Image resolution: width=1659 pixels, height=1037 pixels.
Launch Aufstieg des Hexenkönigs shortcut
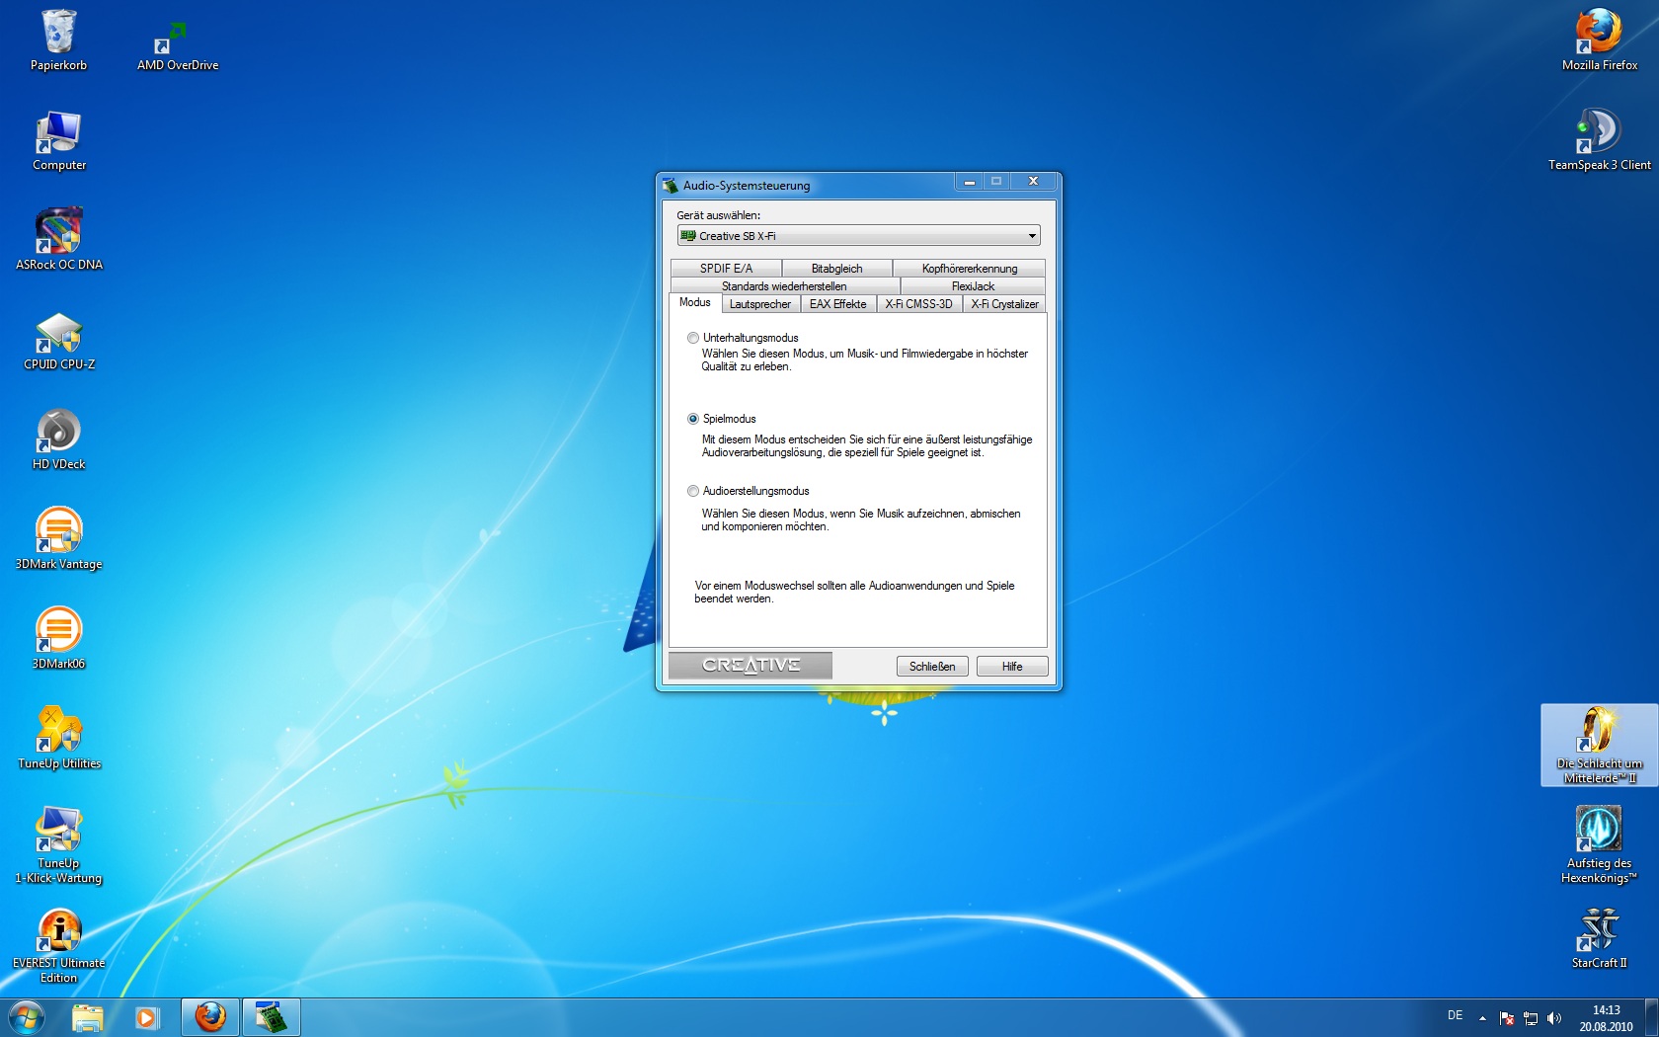point(1599,845)
